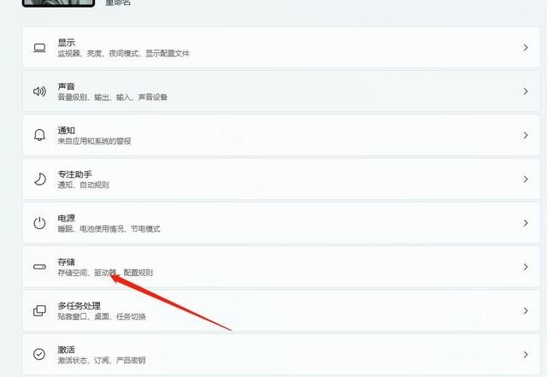This screenshot has height=377, width=547.
Task: Expand the 专注助手 row chevron
Action: coord(526,179)
